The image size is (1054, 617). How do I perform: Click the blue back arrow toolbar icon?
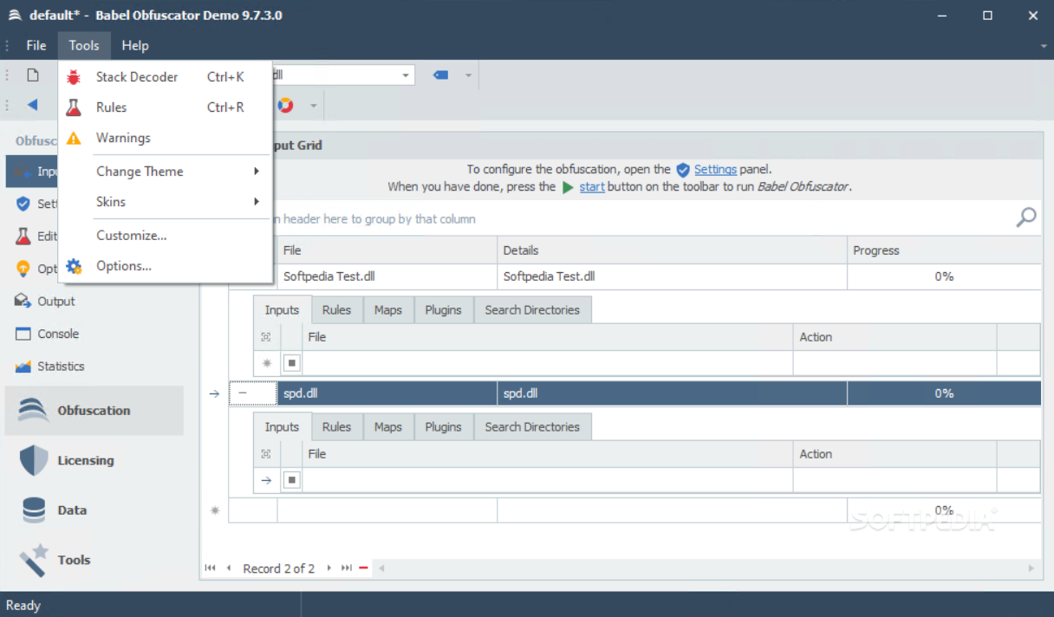(32, 105)
